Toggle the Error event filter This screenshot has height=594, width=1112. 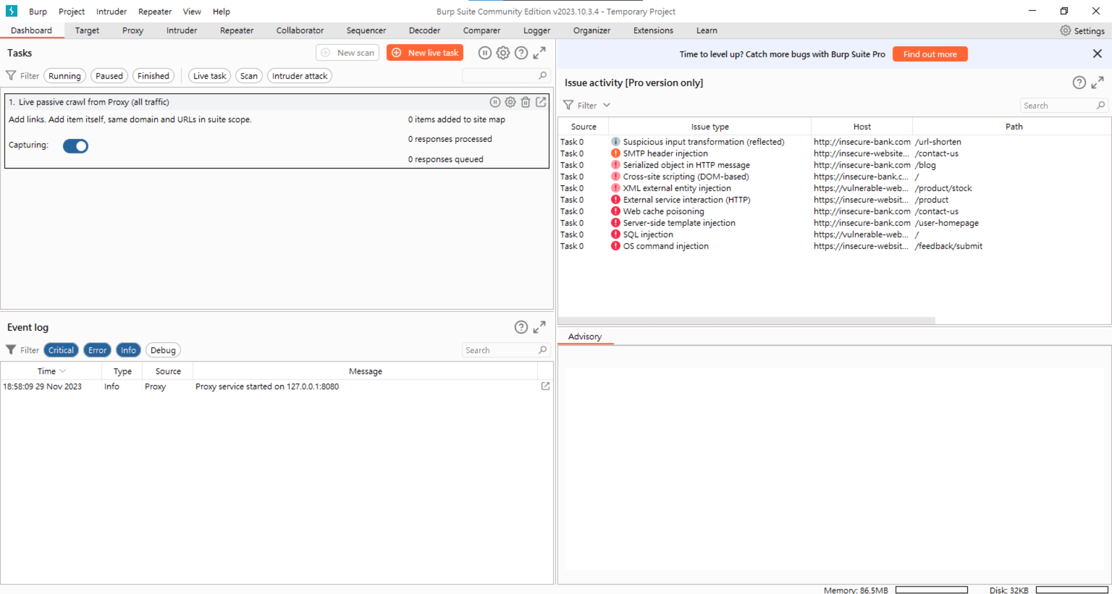click(97, 350)
